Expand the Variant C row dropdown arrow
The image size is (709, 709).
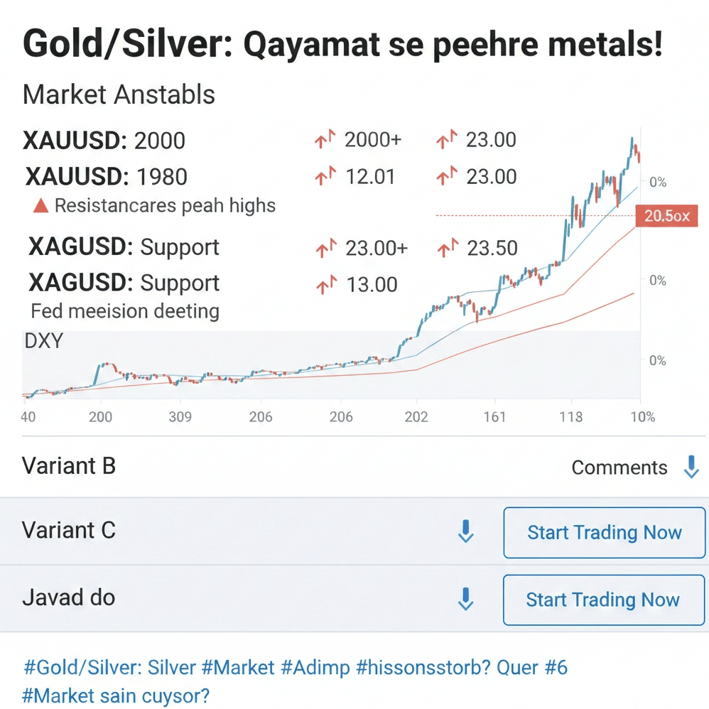[466, 532]
